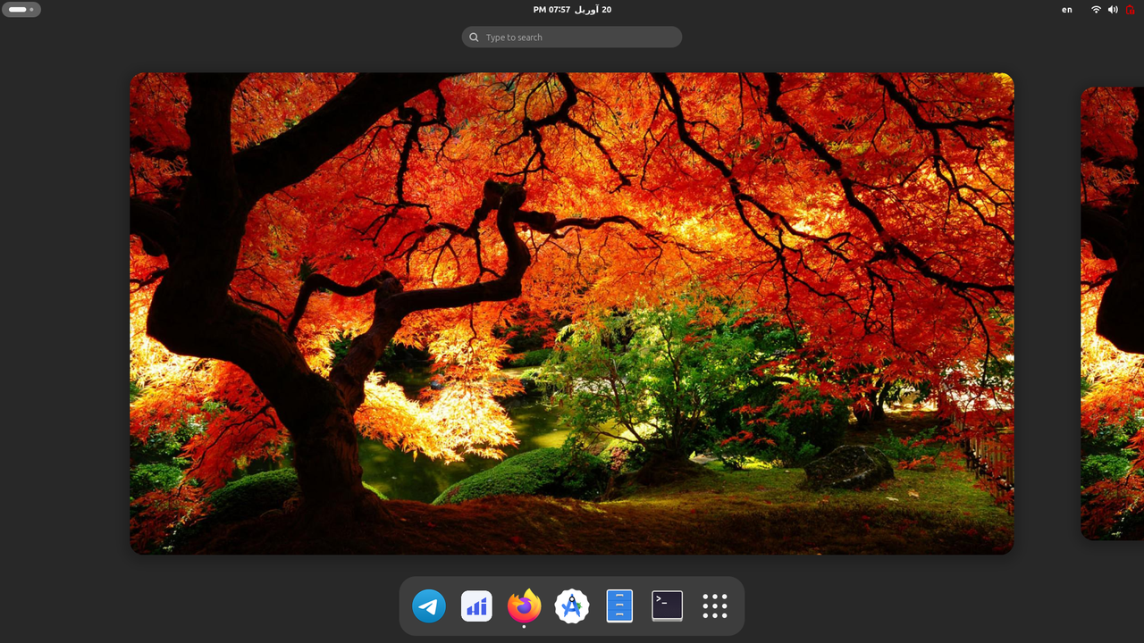The width and height of the screenshot is (1144, 643).
Task: Click the volume speaker icon
Action: [x=1113, y=10]
